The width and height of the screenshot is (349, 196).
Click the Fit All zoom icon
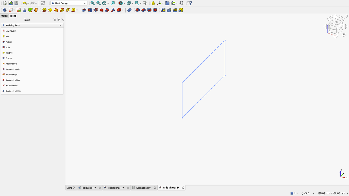92,3
